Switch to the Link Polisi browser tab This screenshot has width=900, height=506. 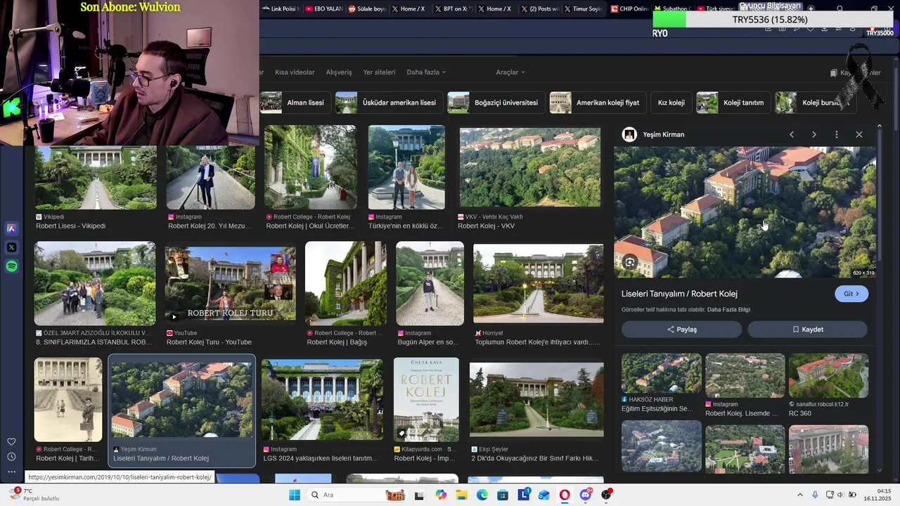[x=282, y=8]
